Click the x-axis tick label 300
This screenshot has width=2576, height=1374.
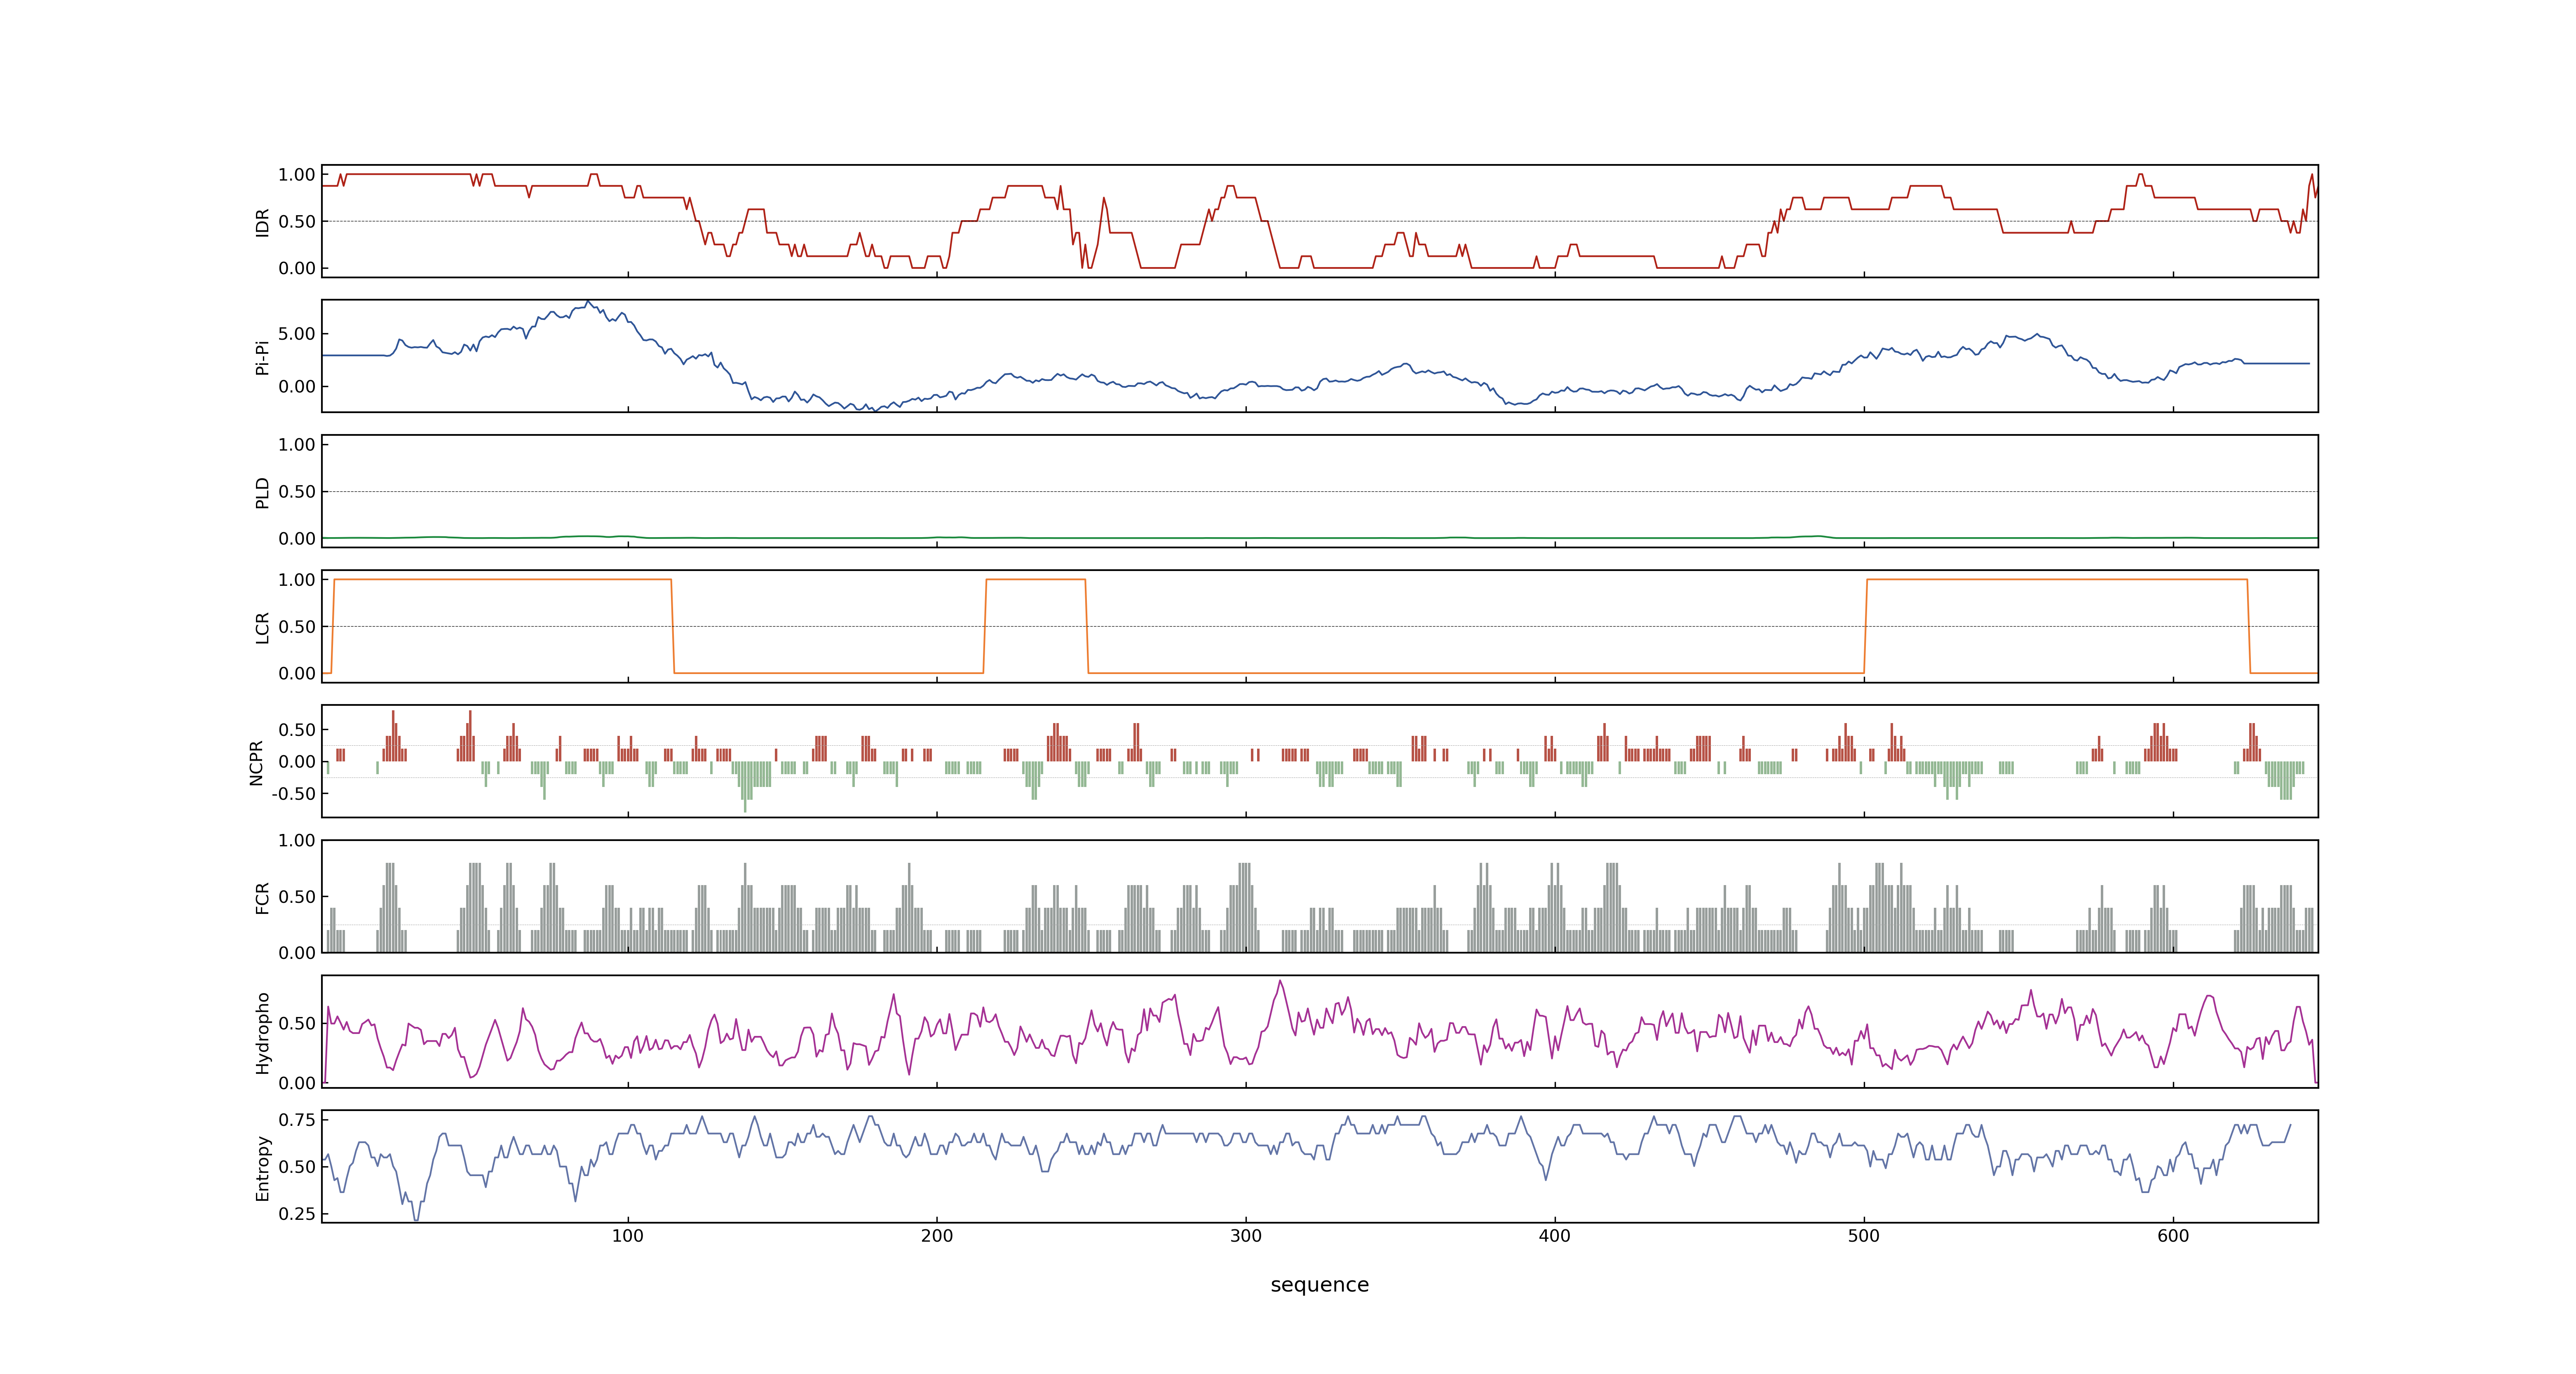tap(1246, 1236)
